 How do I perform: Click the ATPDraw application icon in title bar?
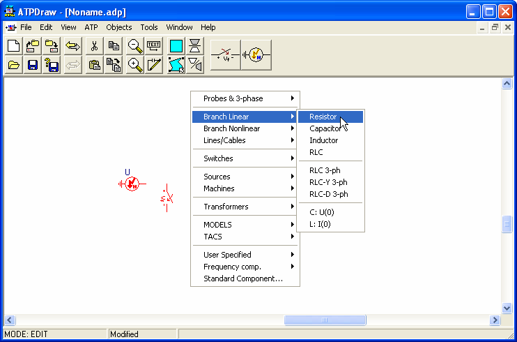[9, 12]
